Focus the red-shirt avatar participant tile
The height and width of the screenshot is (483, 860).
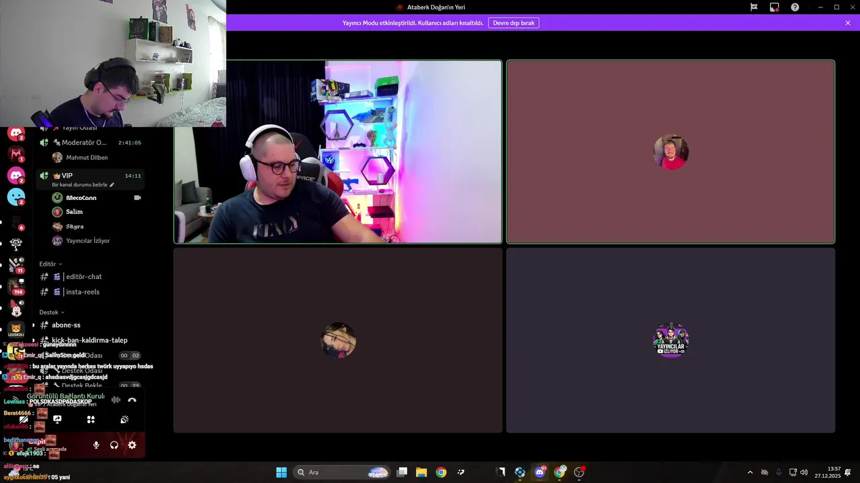[671, 152]
